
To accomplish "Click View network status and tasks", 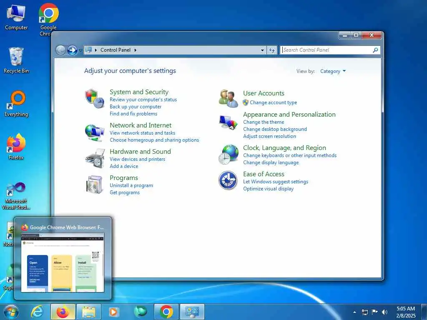I will point(143,133).
